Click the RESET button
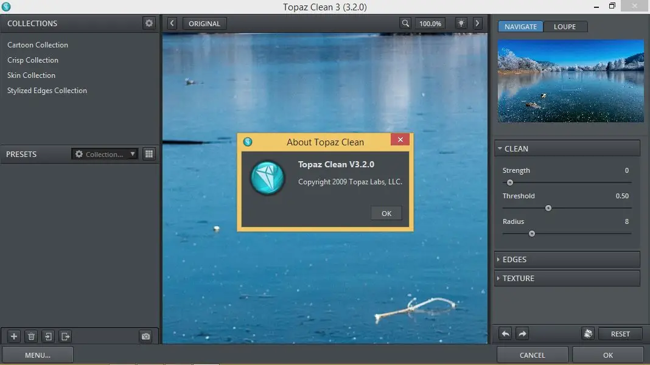 (x=620, y=333)
